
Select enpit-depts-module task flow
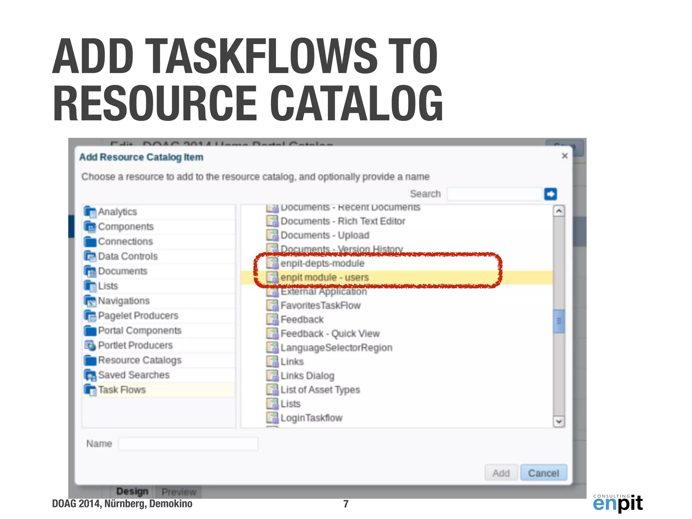point(322,263)
